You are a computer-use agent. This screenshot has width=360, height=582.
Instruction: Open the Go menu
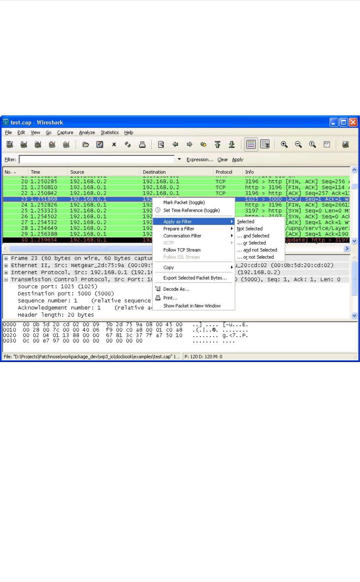(x=48, y=133)
